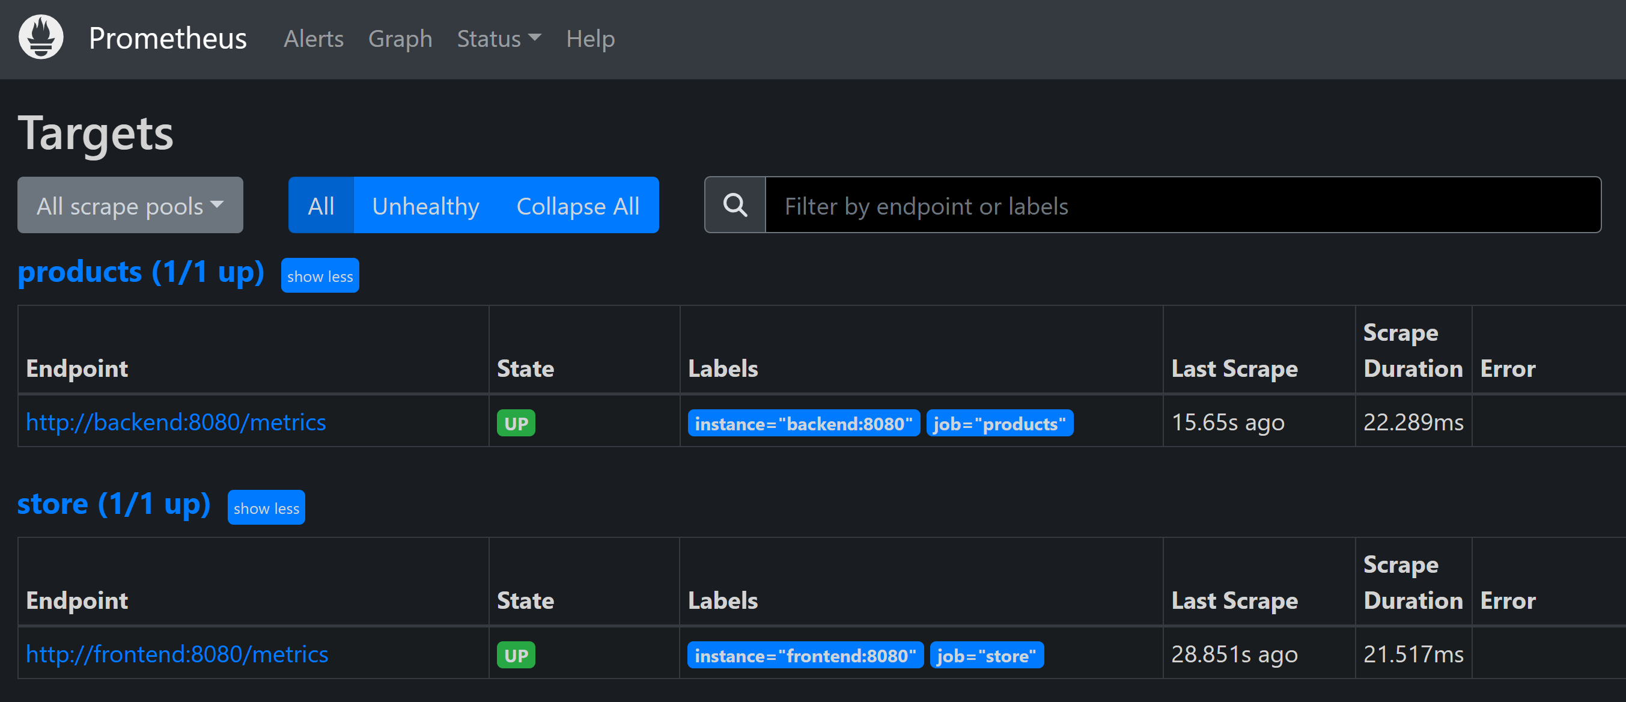The image size is (1626, 702).
Task: Click the search magnifier icon
Action: coord(735,205)
